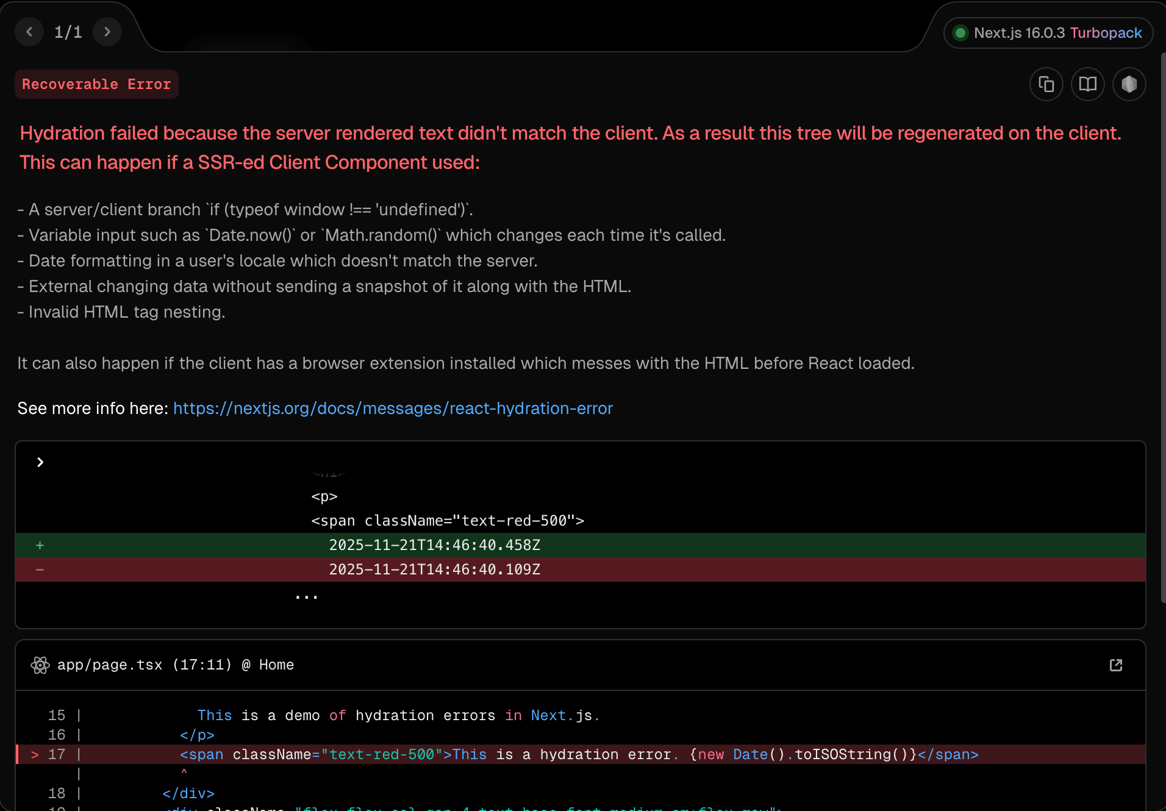1166x811 pixels.
Task: Copy the error info to clipboard
Action: pyautogui.click(x=1046, y=84)
